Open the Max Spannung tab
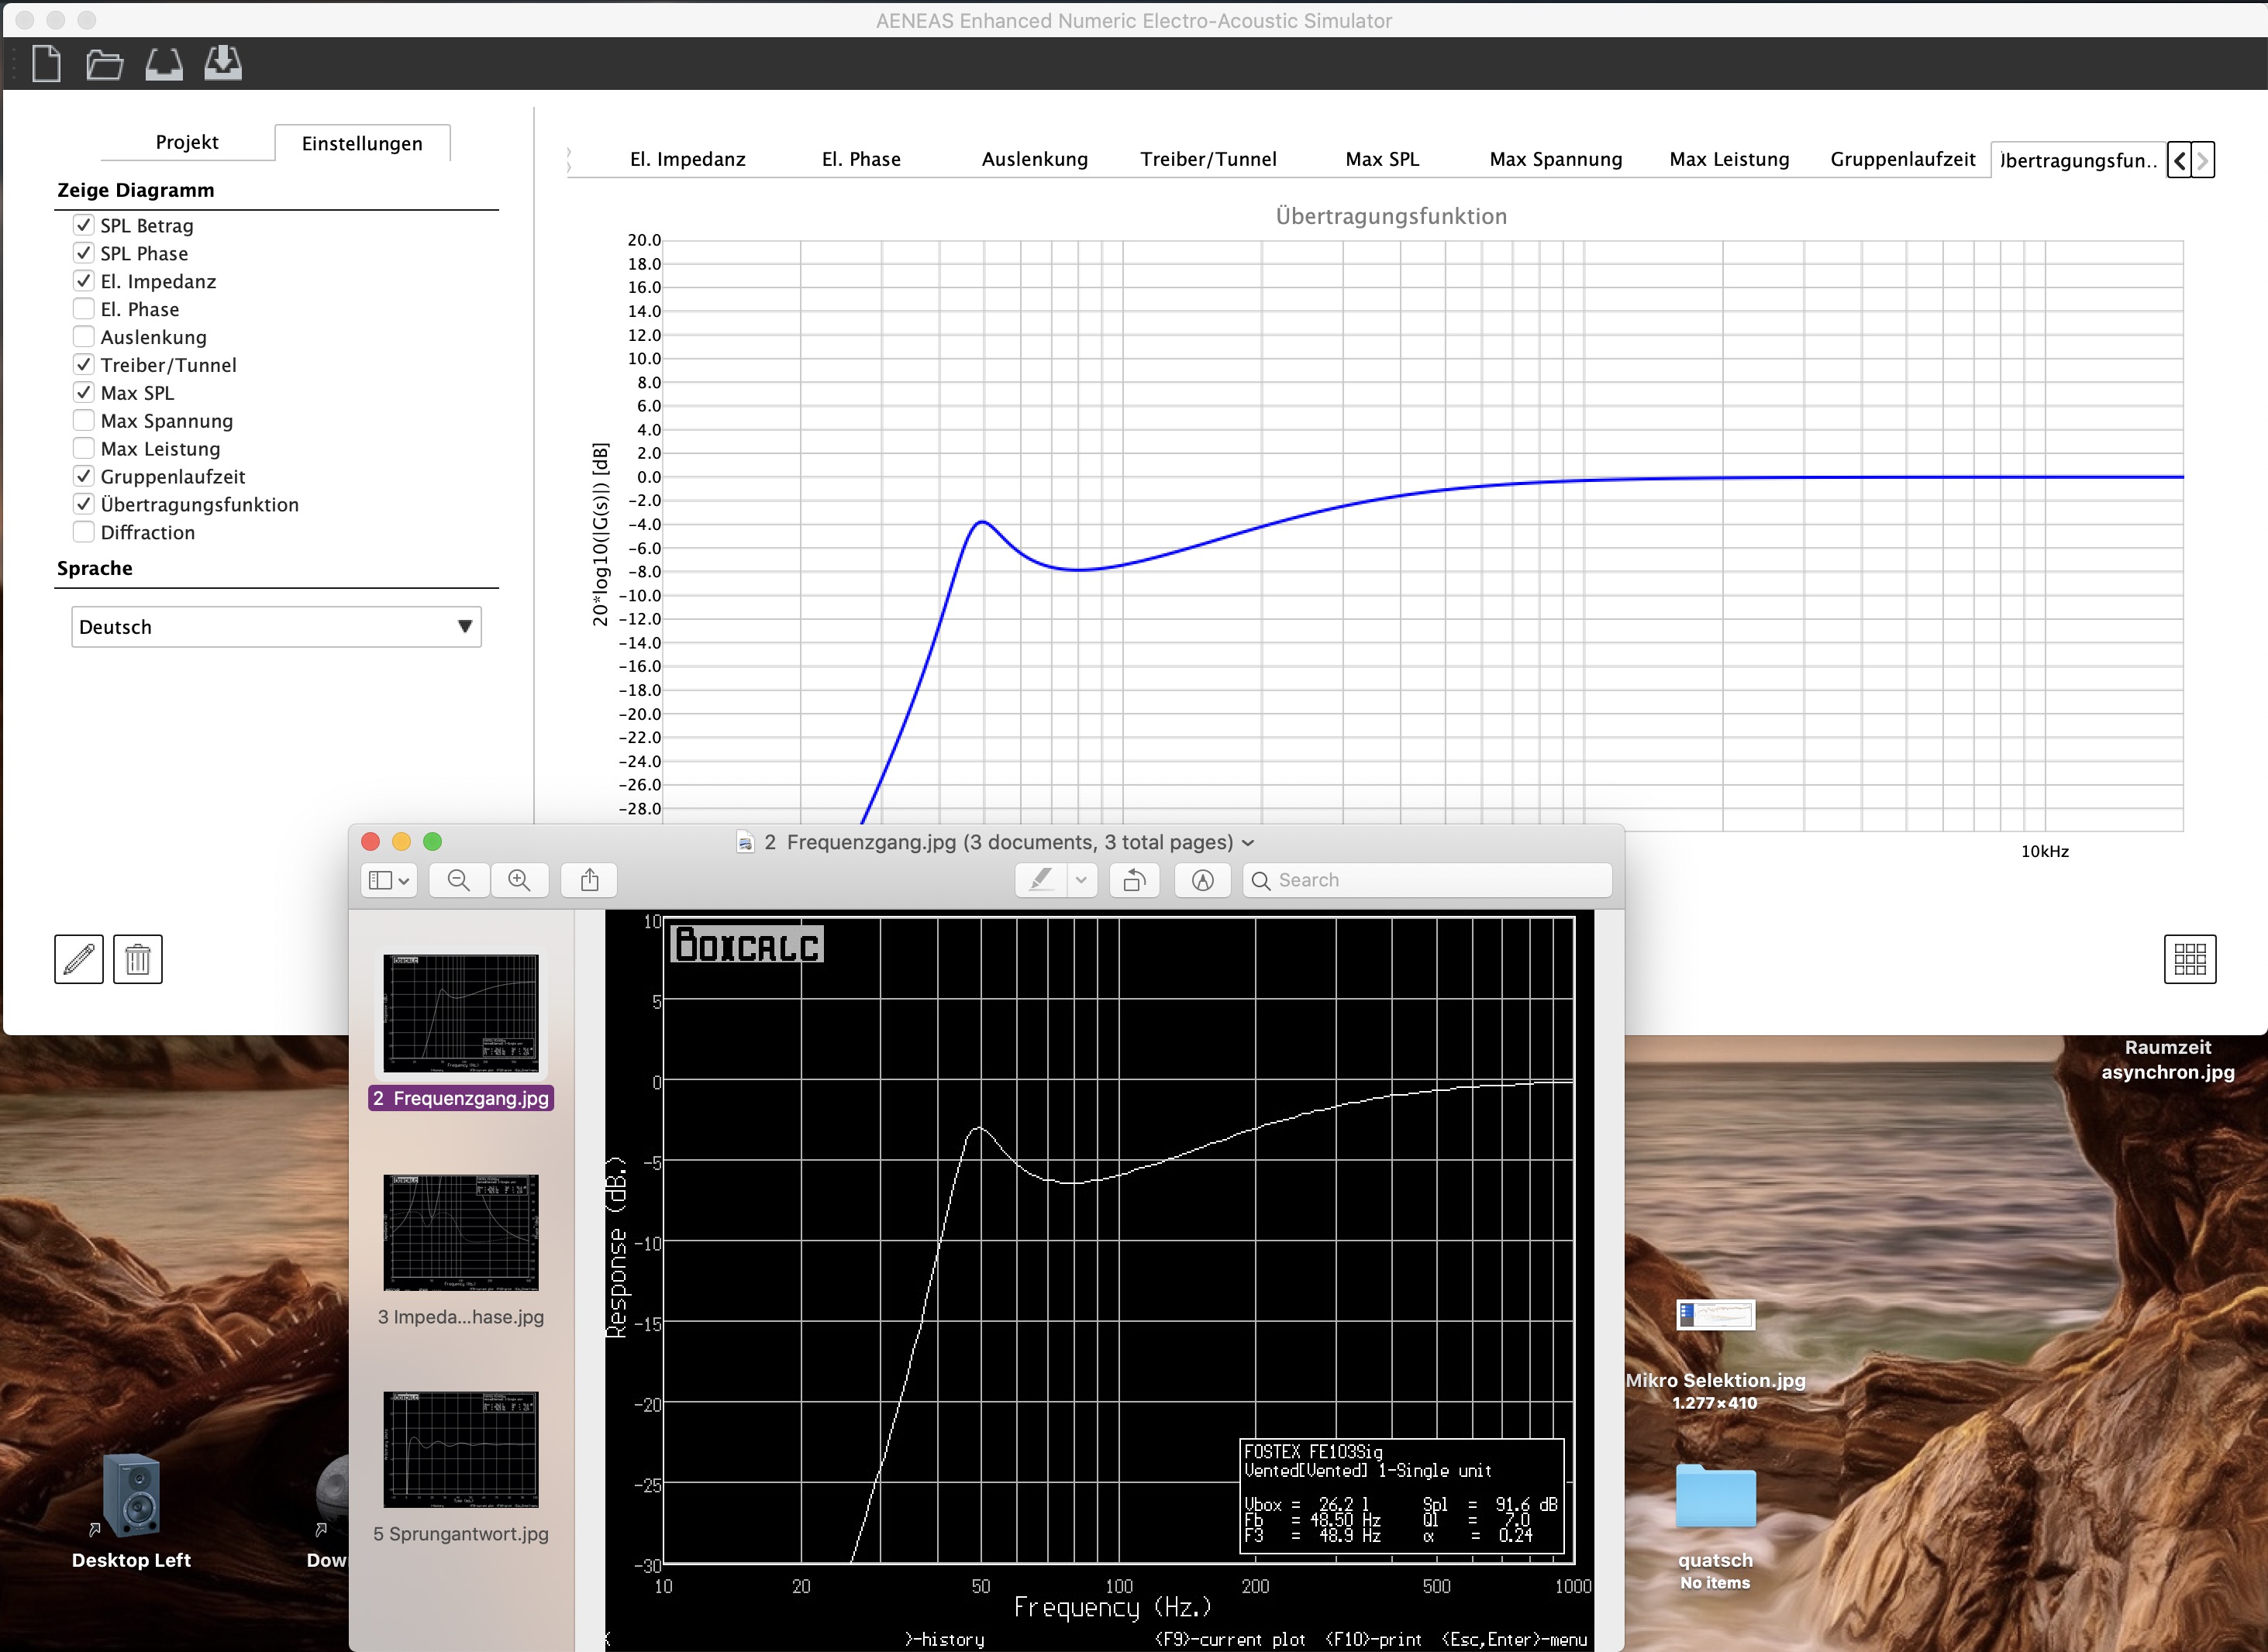The width and height of the screenshot is (2268, 1652). tap(1556, 159)
